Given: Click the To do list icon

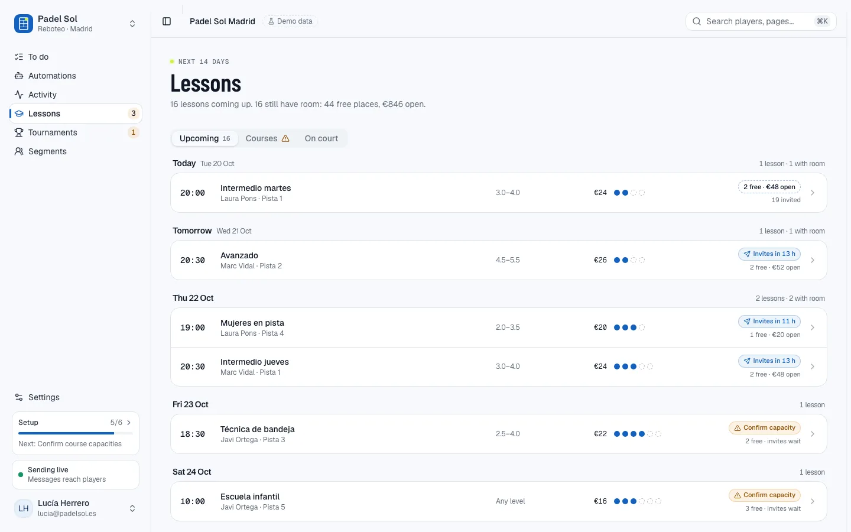Looking at the screenshot, I should [19, 57].
